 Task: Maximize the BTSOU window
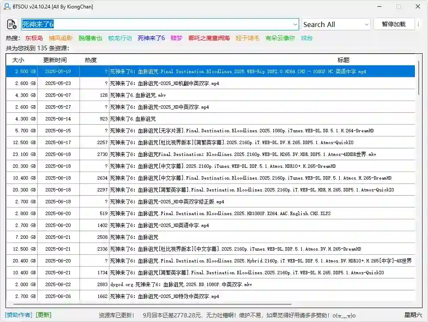pos(398,6)
